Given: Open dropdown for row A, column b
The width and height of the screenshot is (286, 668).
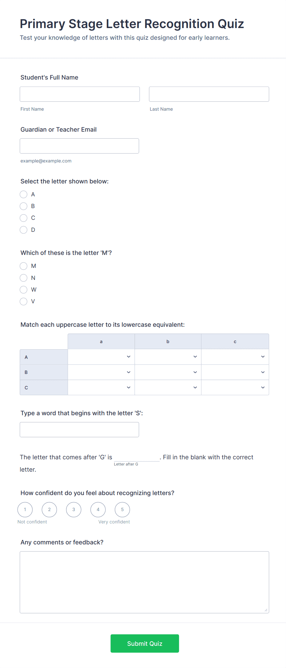Looking at the screenshot, I should click(168, 357).
